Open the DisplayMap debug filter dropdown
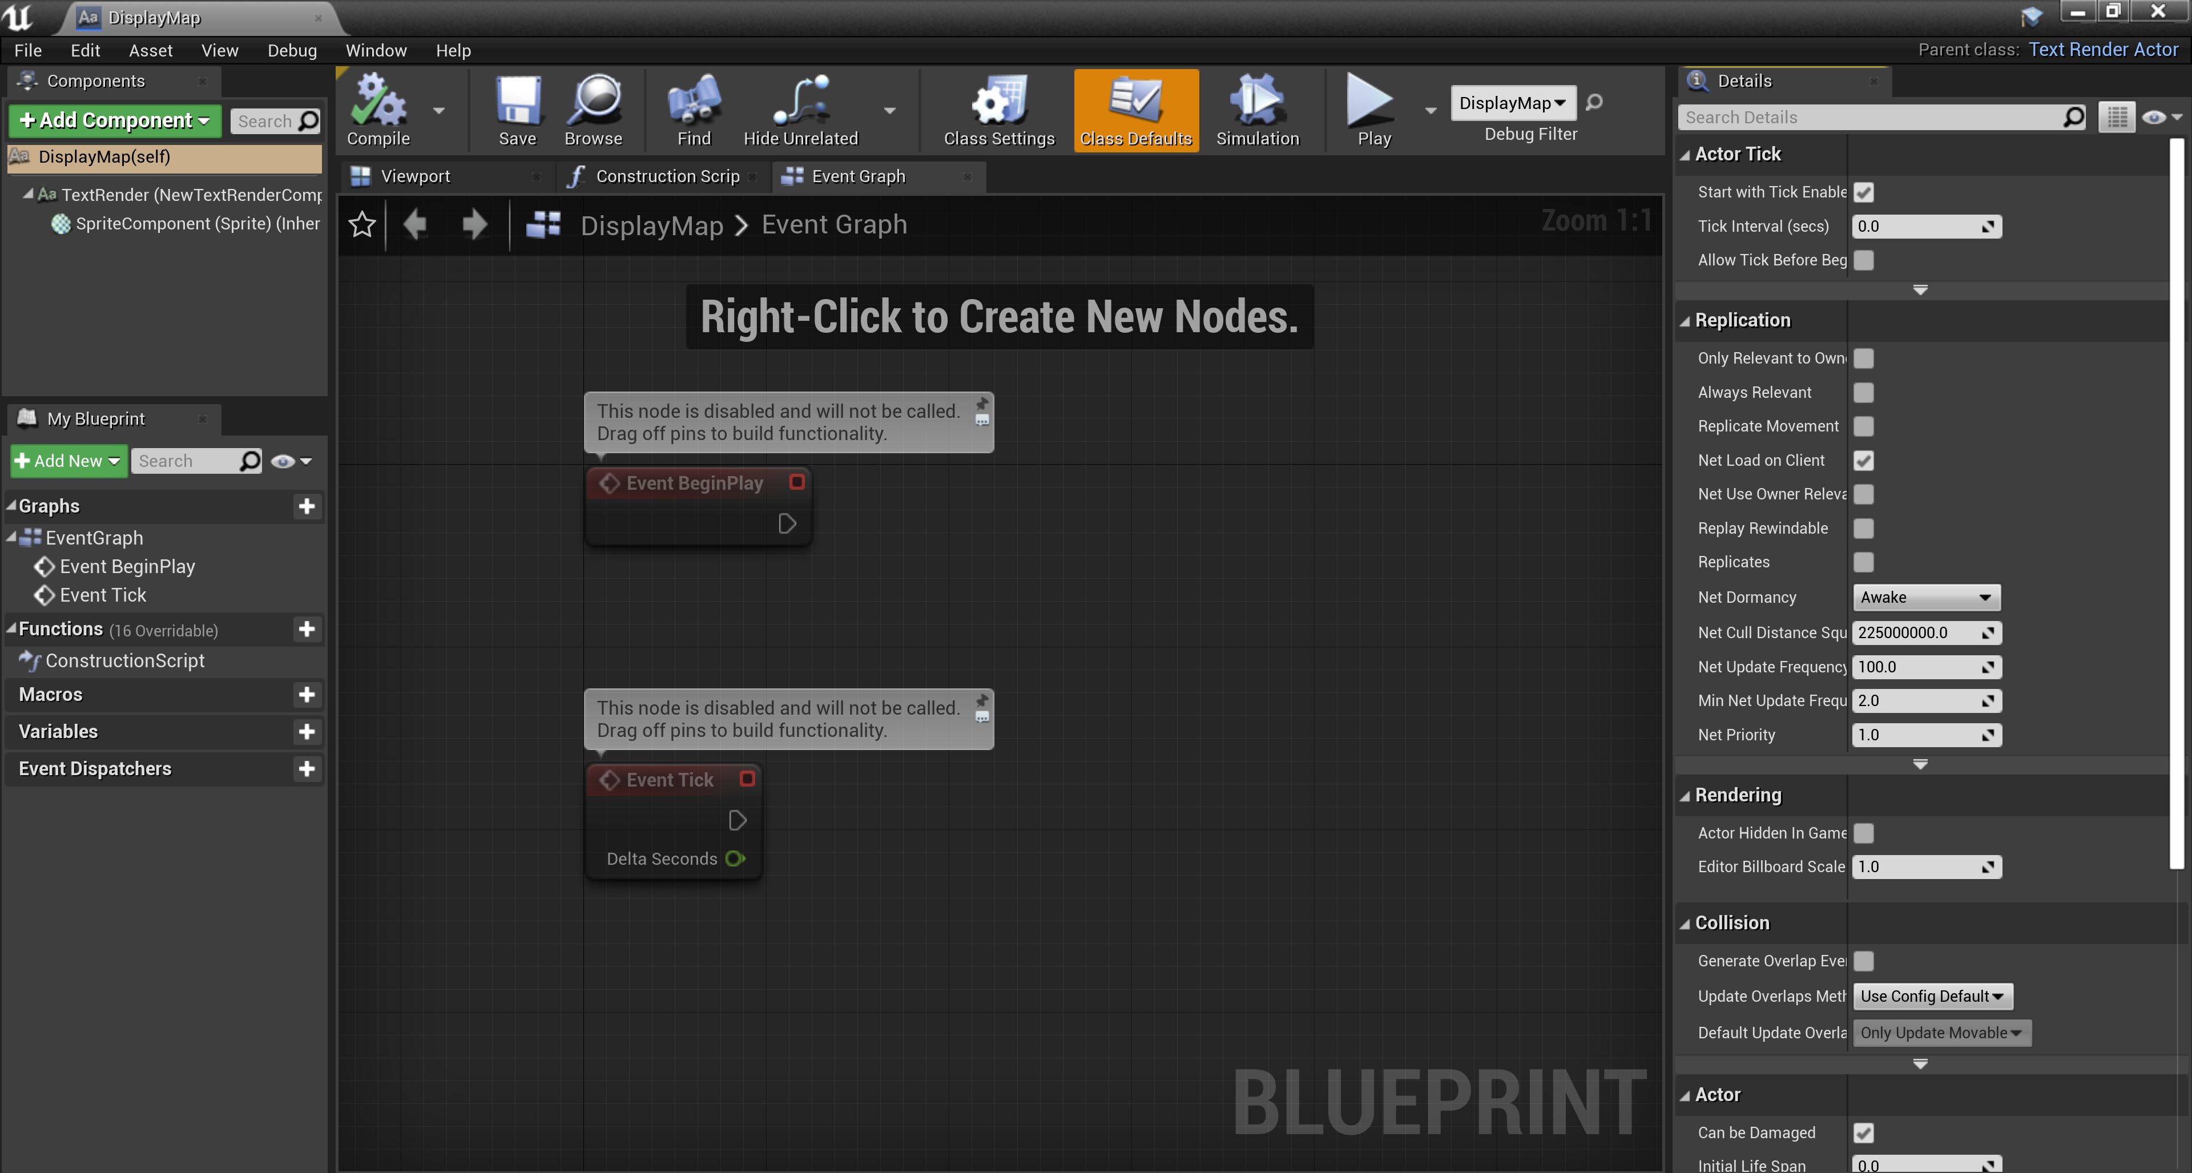 click(x=1512, y=103)
